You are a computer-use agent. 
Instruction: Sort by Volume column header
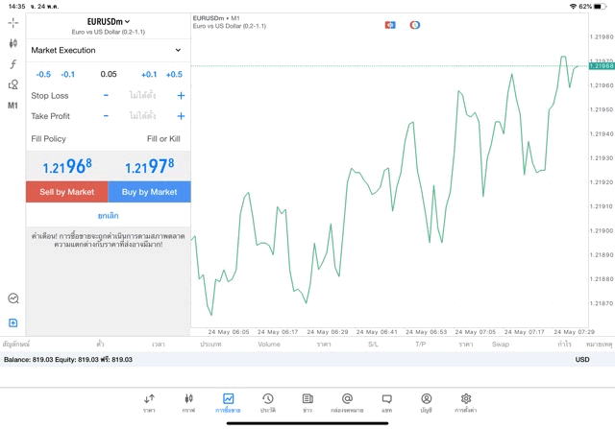click(x=269, y=344)
